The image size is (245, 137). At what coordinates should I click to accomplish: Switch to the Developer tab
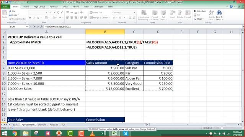pos(98,7)
